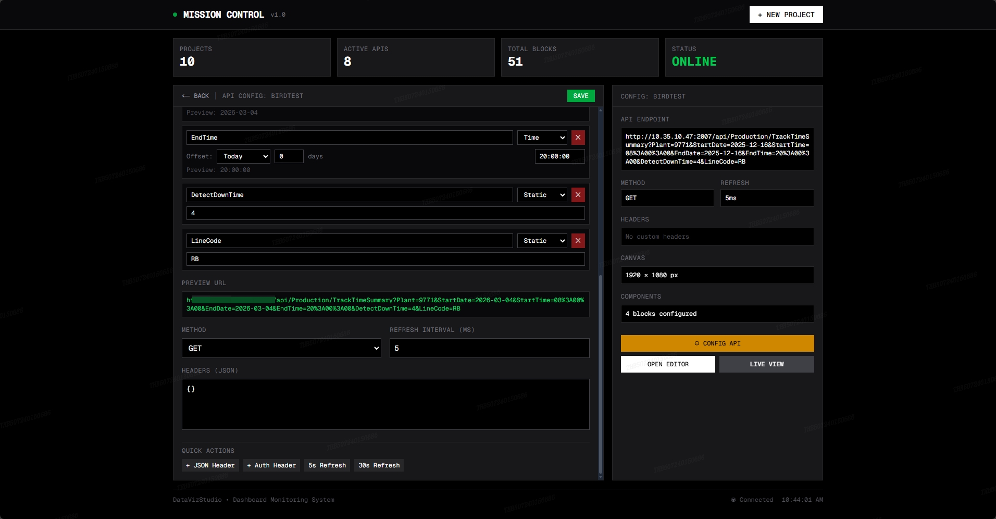Image resolution: width=996 pixels, height=519 pixels.
Task: Add an Auth Header quick action
Action: 271,465
